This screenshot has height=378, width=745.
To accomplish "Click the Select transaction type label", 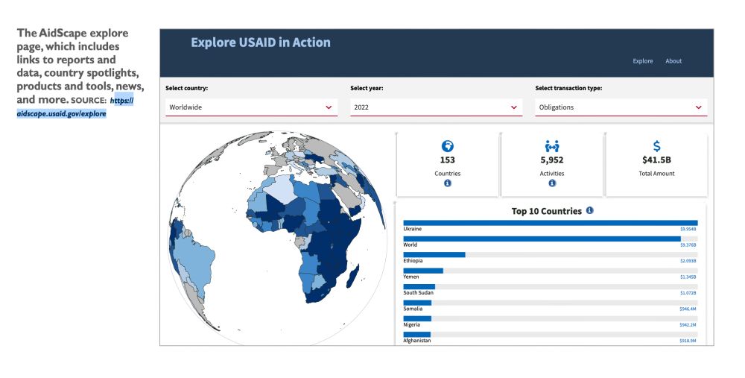I will point(568,89).
